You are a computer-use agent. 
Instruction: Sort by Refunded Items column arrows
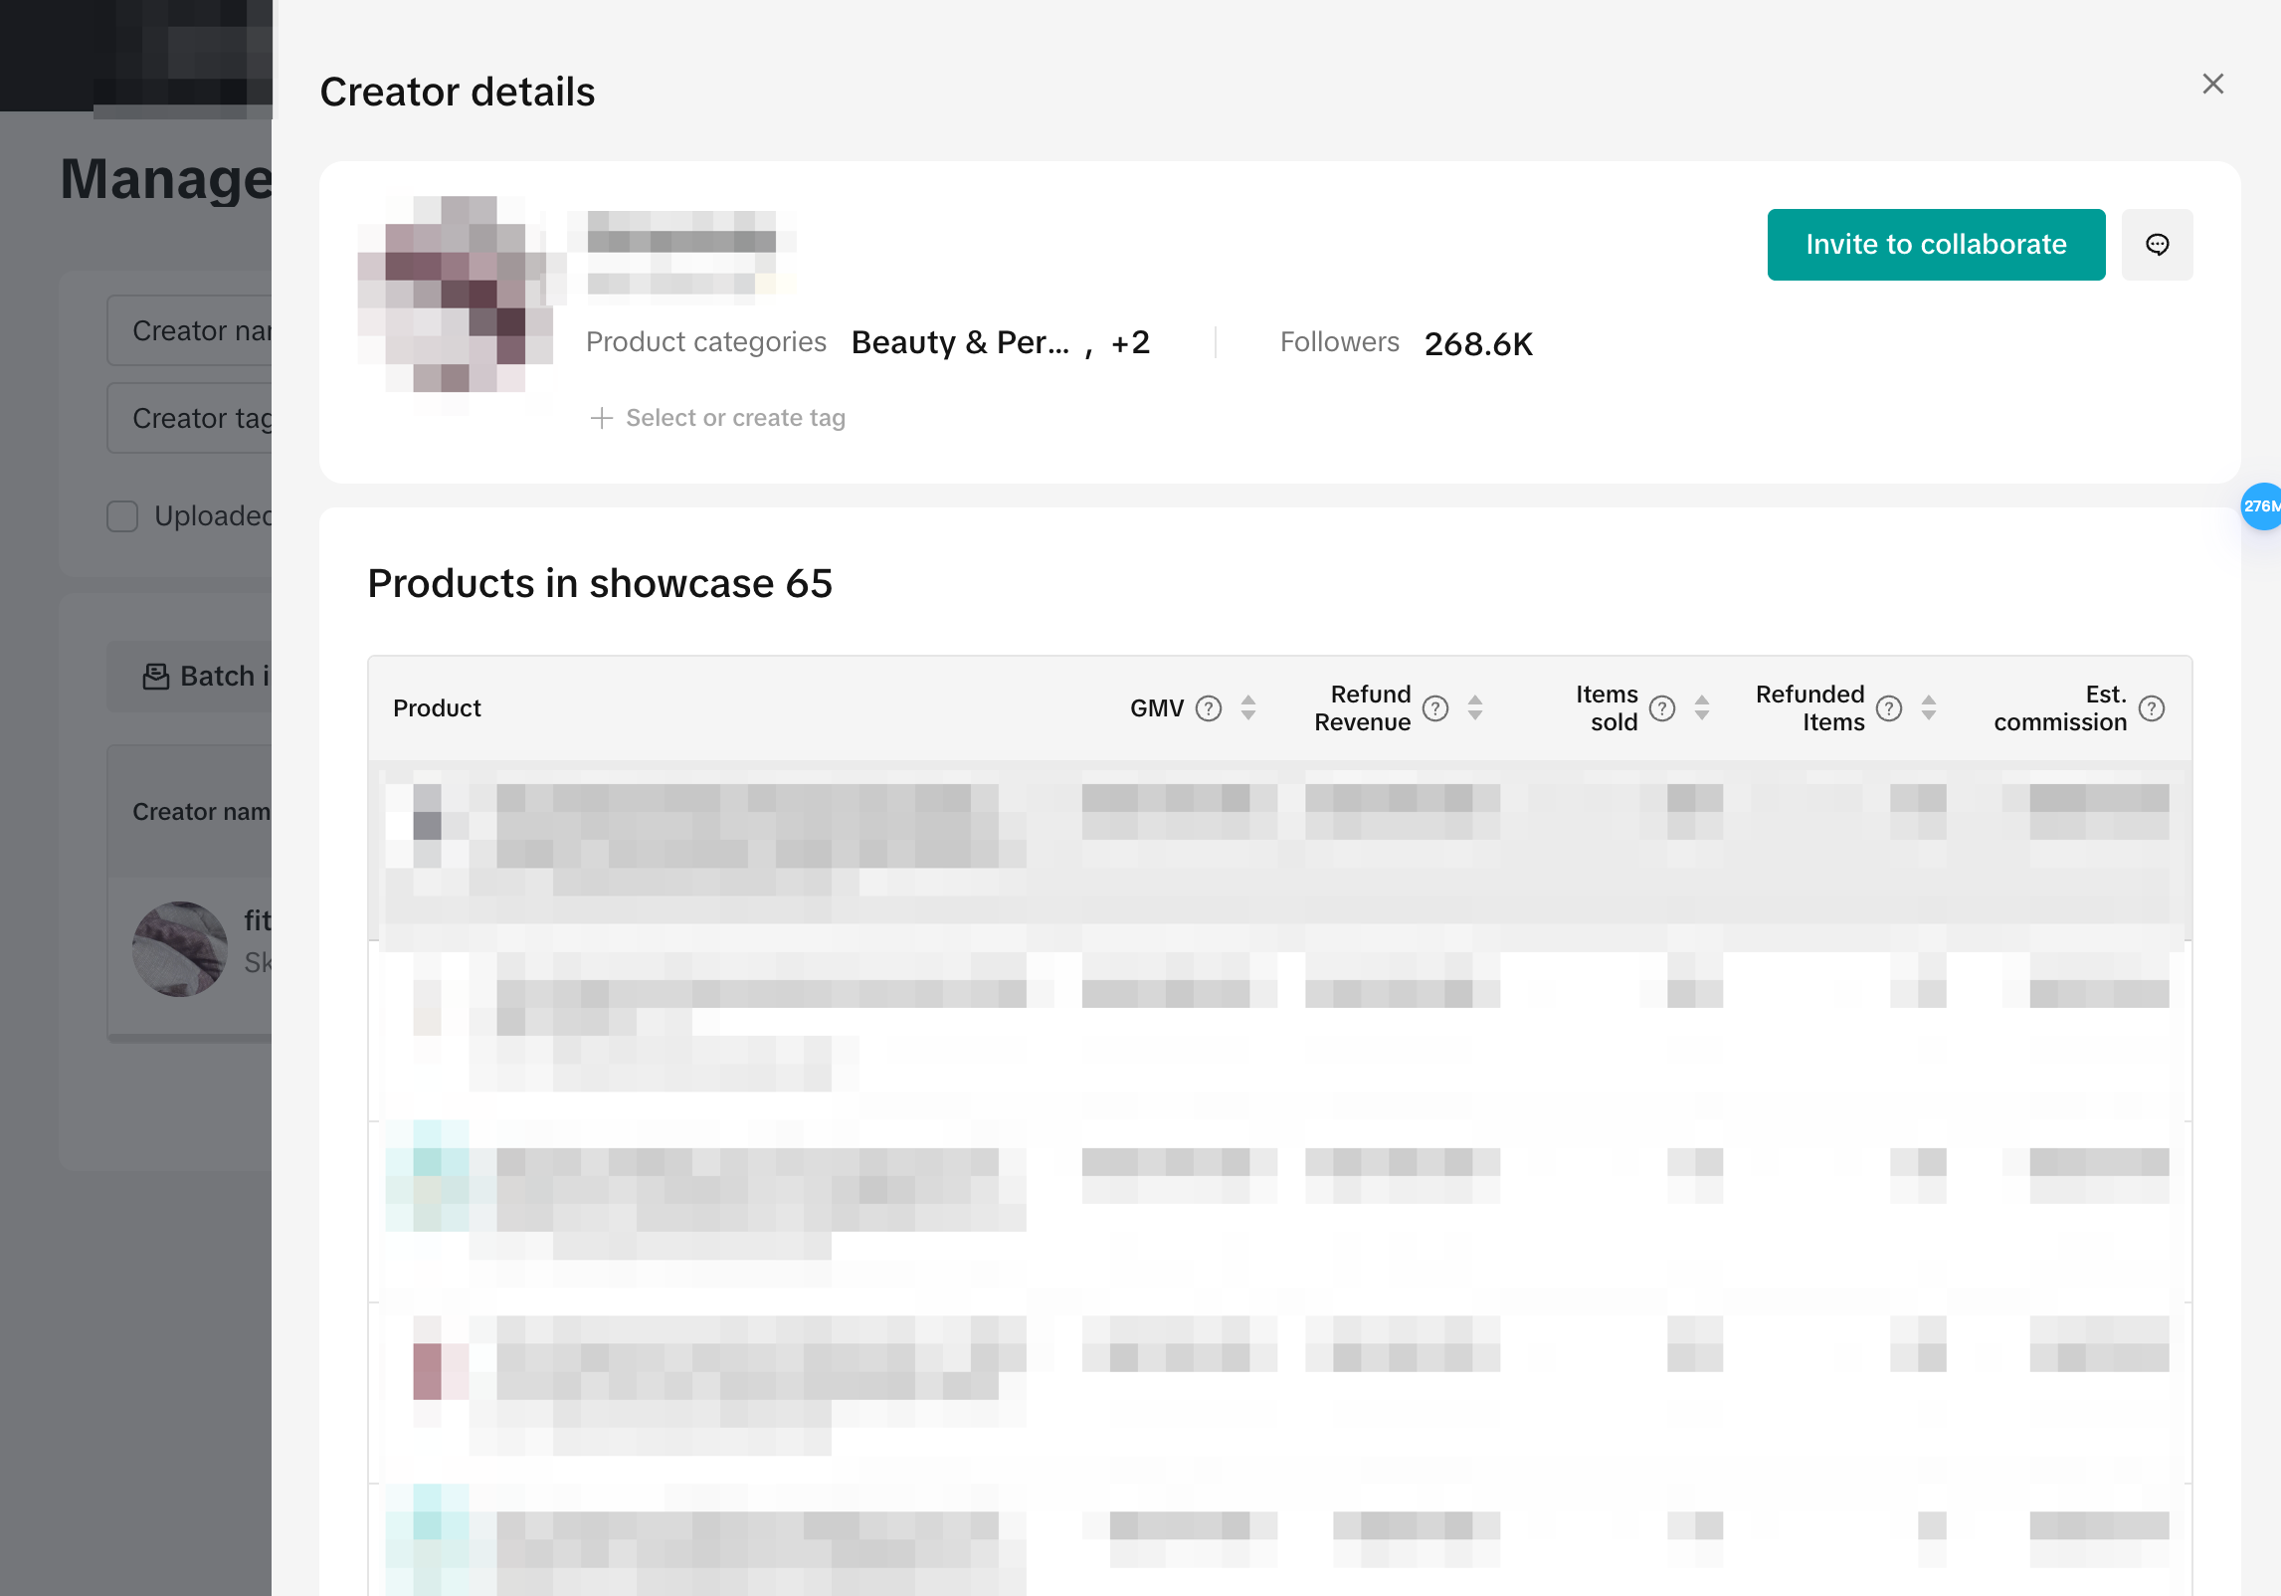click(1929, 708)
